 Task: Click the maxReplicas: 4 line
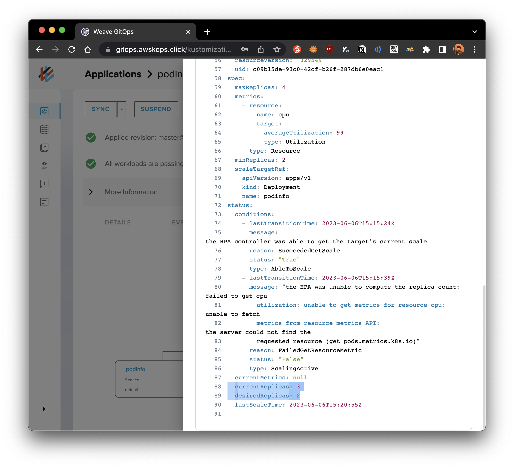point(260,87)
